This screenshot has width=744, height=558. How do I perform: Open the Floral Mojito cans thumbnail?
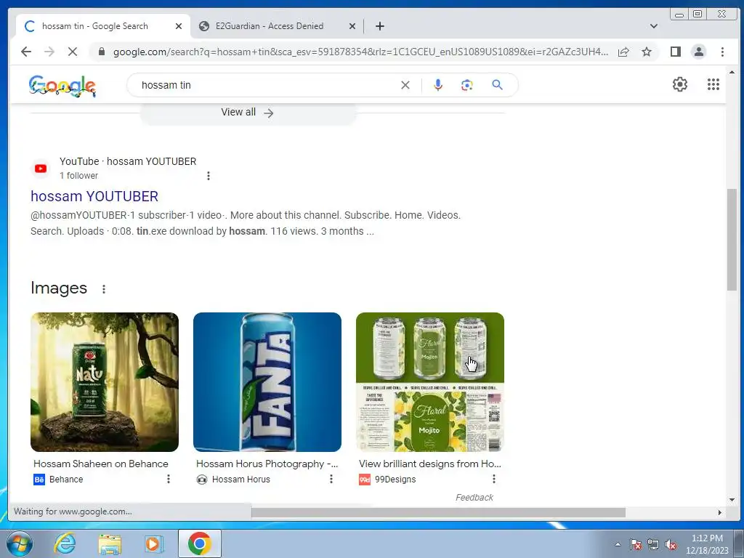click(430, 382)
